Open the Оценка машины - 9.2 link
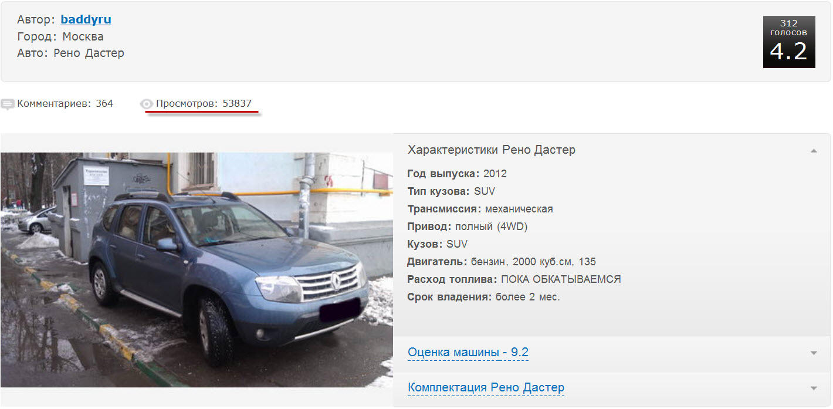The image size is (833, 409). tap(468, 352)
